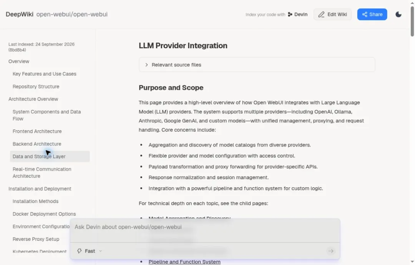Select Docker Deployment Options
Viewport: 415px width, 265px height.
44,214
